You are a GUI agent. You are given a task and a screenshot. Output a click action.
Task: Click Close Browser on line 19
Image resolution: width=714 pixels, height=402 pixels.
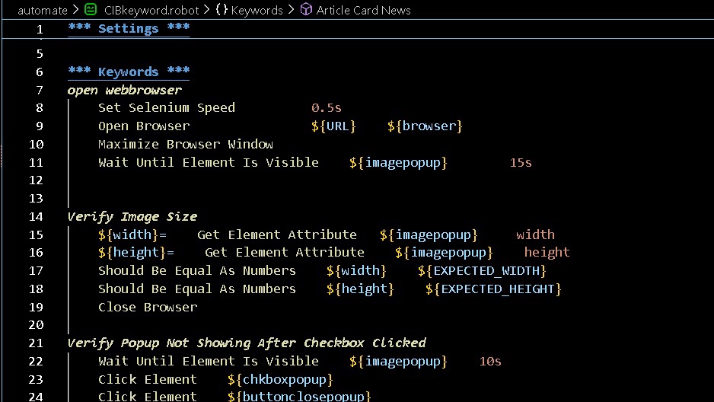pos(147,307)
